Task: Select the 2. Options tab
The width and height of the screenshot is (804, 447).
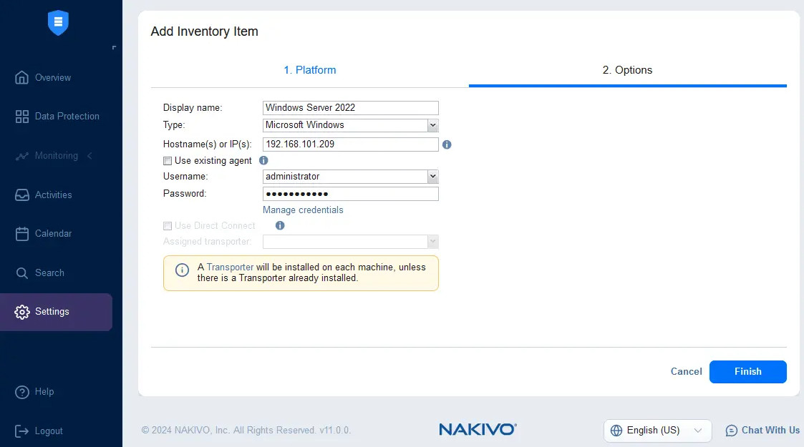Action: [627, 70]
